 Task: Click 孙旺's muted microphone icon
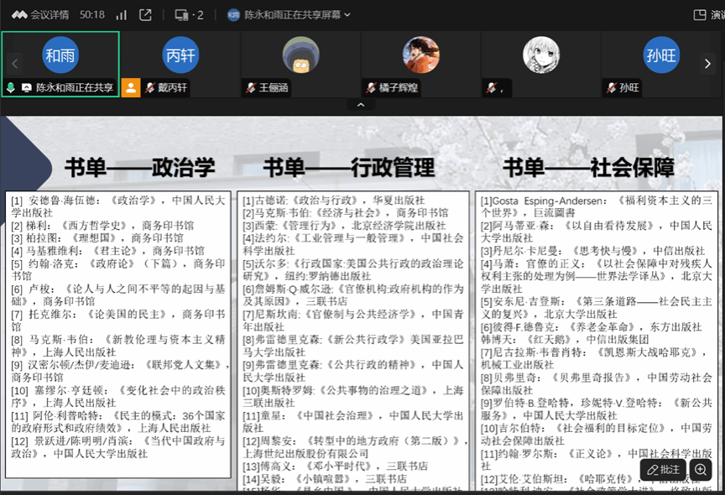point(610,87)
